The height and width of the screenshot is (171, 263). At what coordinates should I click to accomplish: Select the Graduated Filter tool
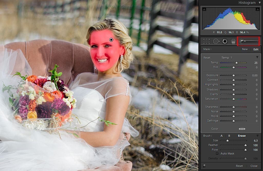click(x=233, y=41)
